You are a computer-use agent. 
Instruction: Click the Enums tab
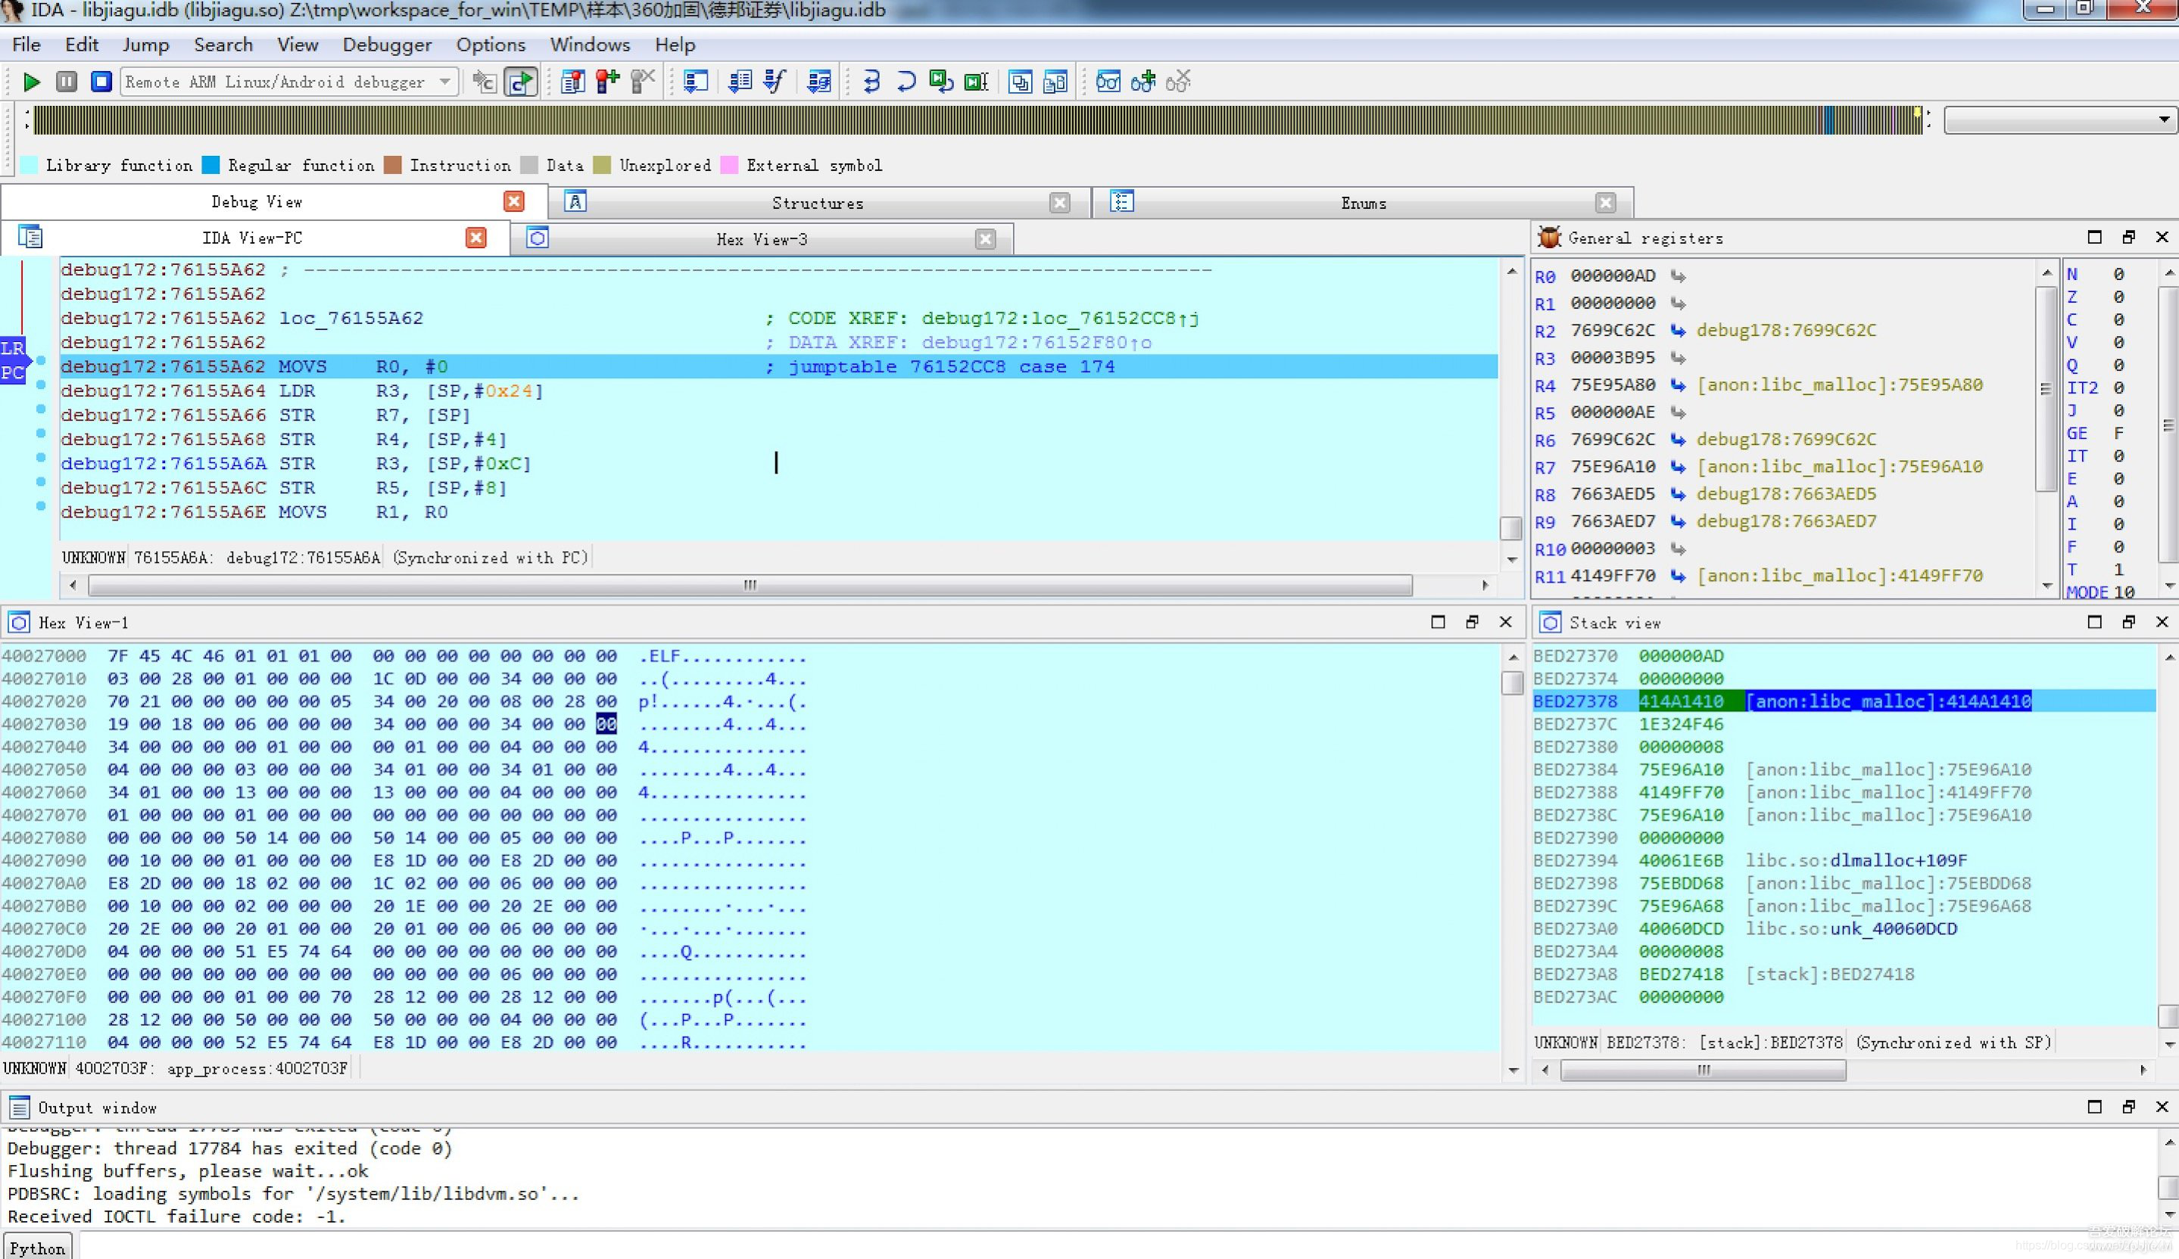(1362, 202)
